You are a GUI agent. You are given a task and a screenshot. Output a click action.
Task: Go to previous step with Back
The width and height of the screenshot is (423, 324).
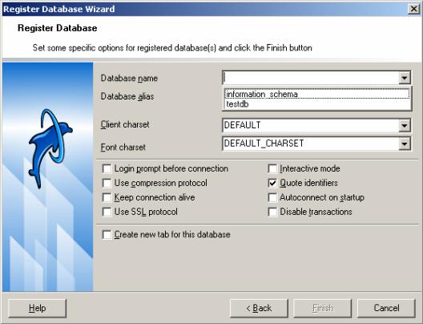coord(259,308)
